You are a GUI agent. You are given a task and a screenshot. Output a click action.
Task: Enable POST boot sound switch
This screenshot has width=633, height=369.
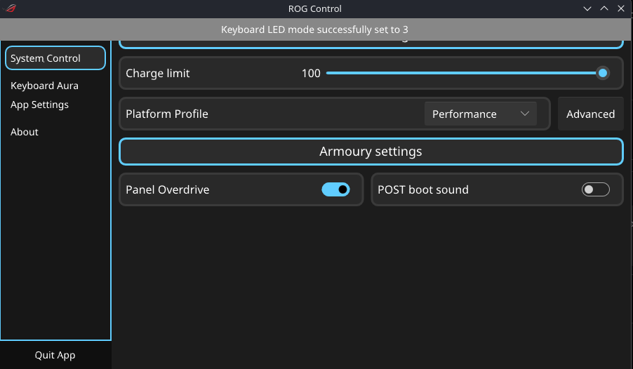596,189
